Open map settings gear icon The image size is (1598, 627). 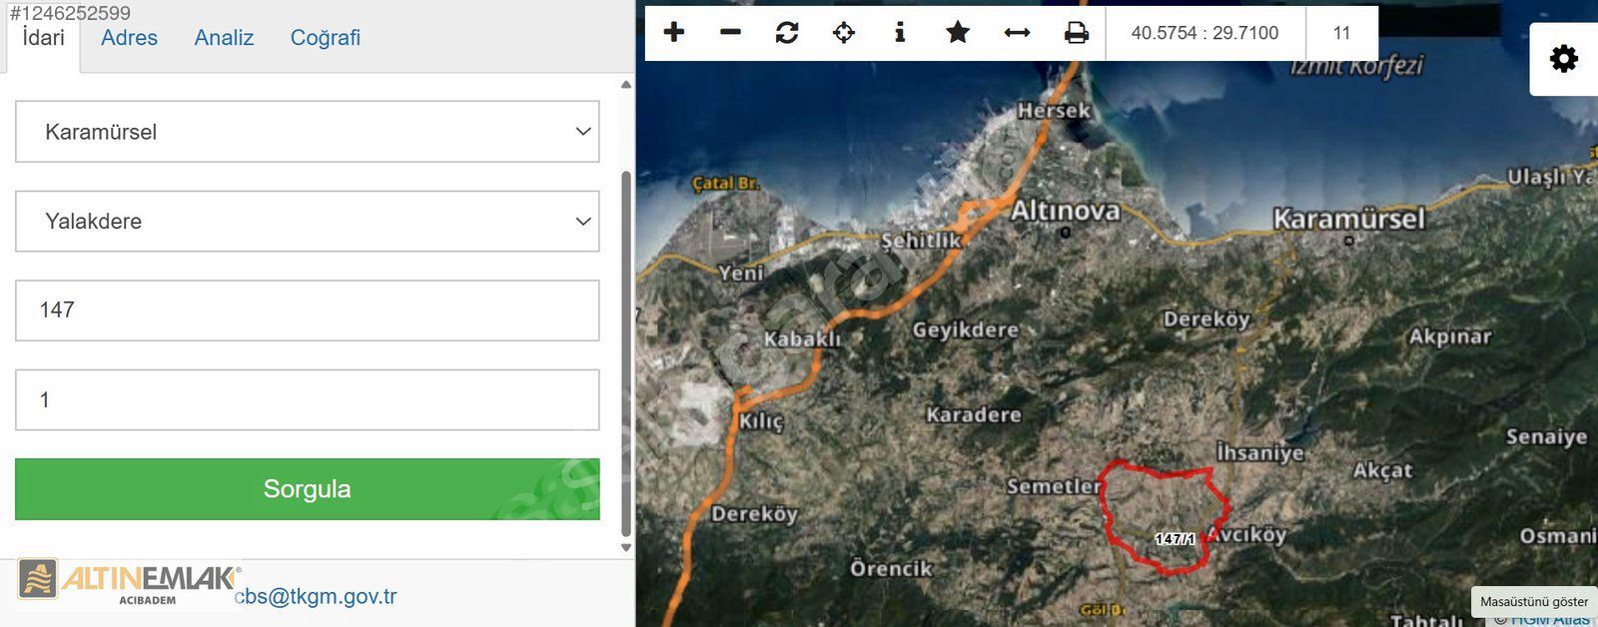point(1563,59)
